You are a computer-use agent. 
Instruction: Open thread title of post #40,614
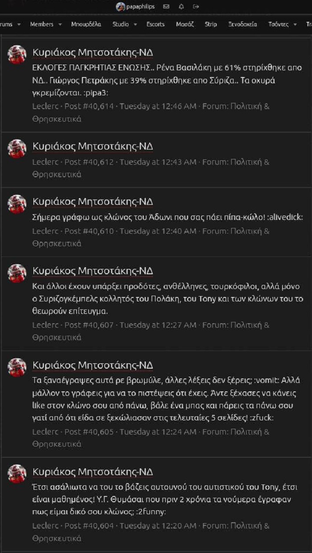tap(93, 53)
